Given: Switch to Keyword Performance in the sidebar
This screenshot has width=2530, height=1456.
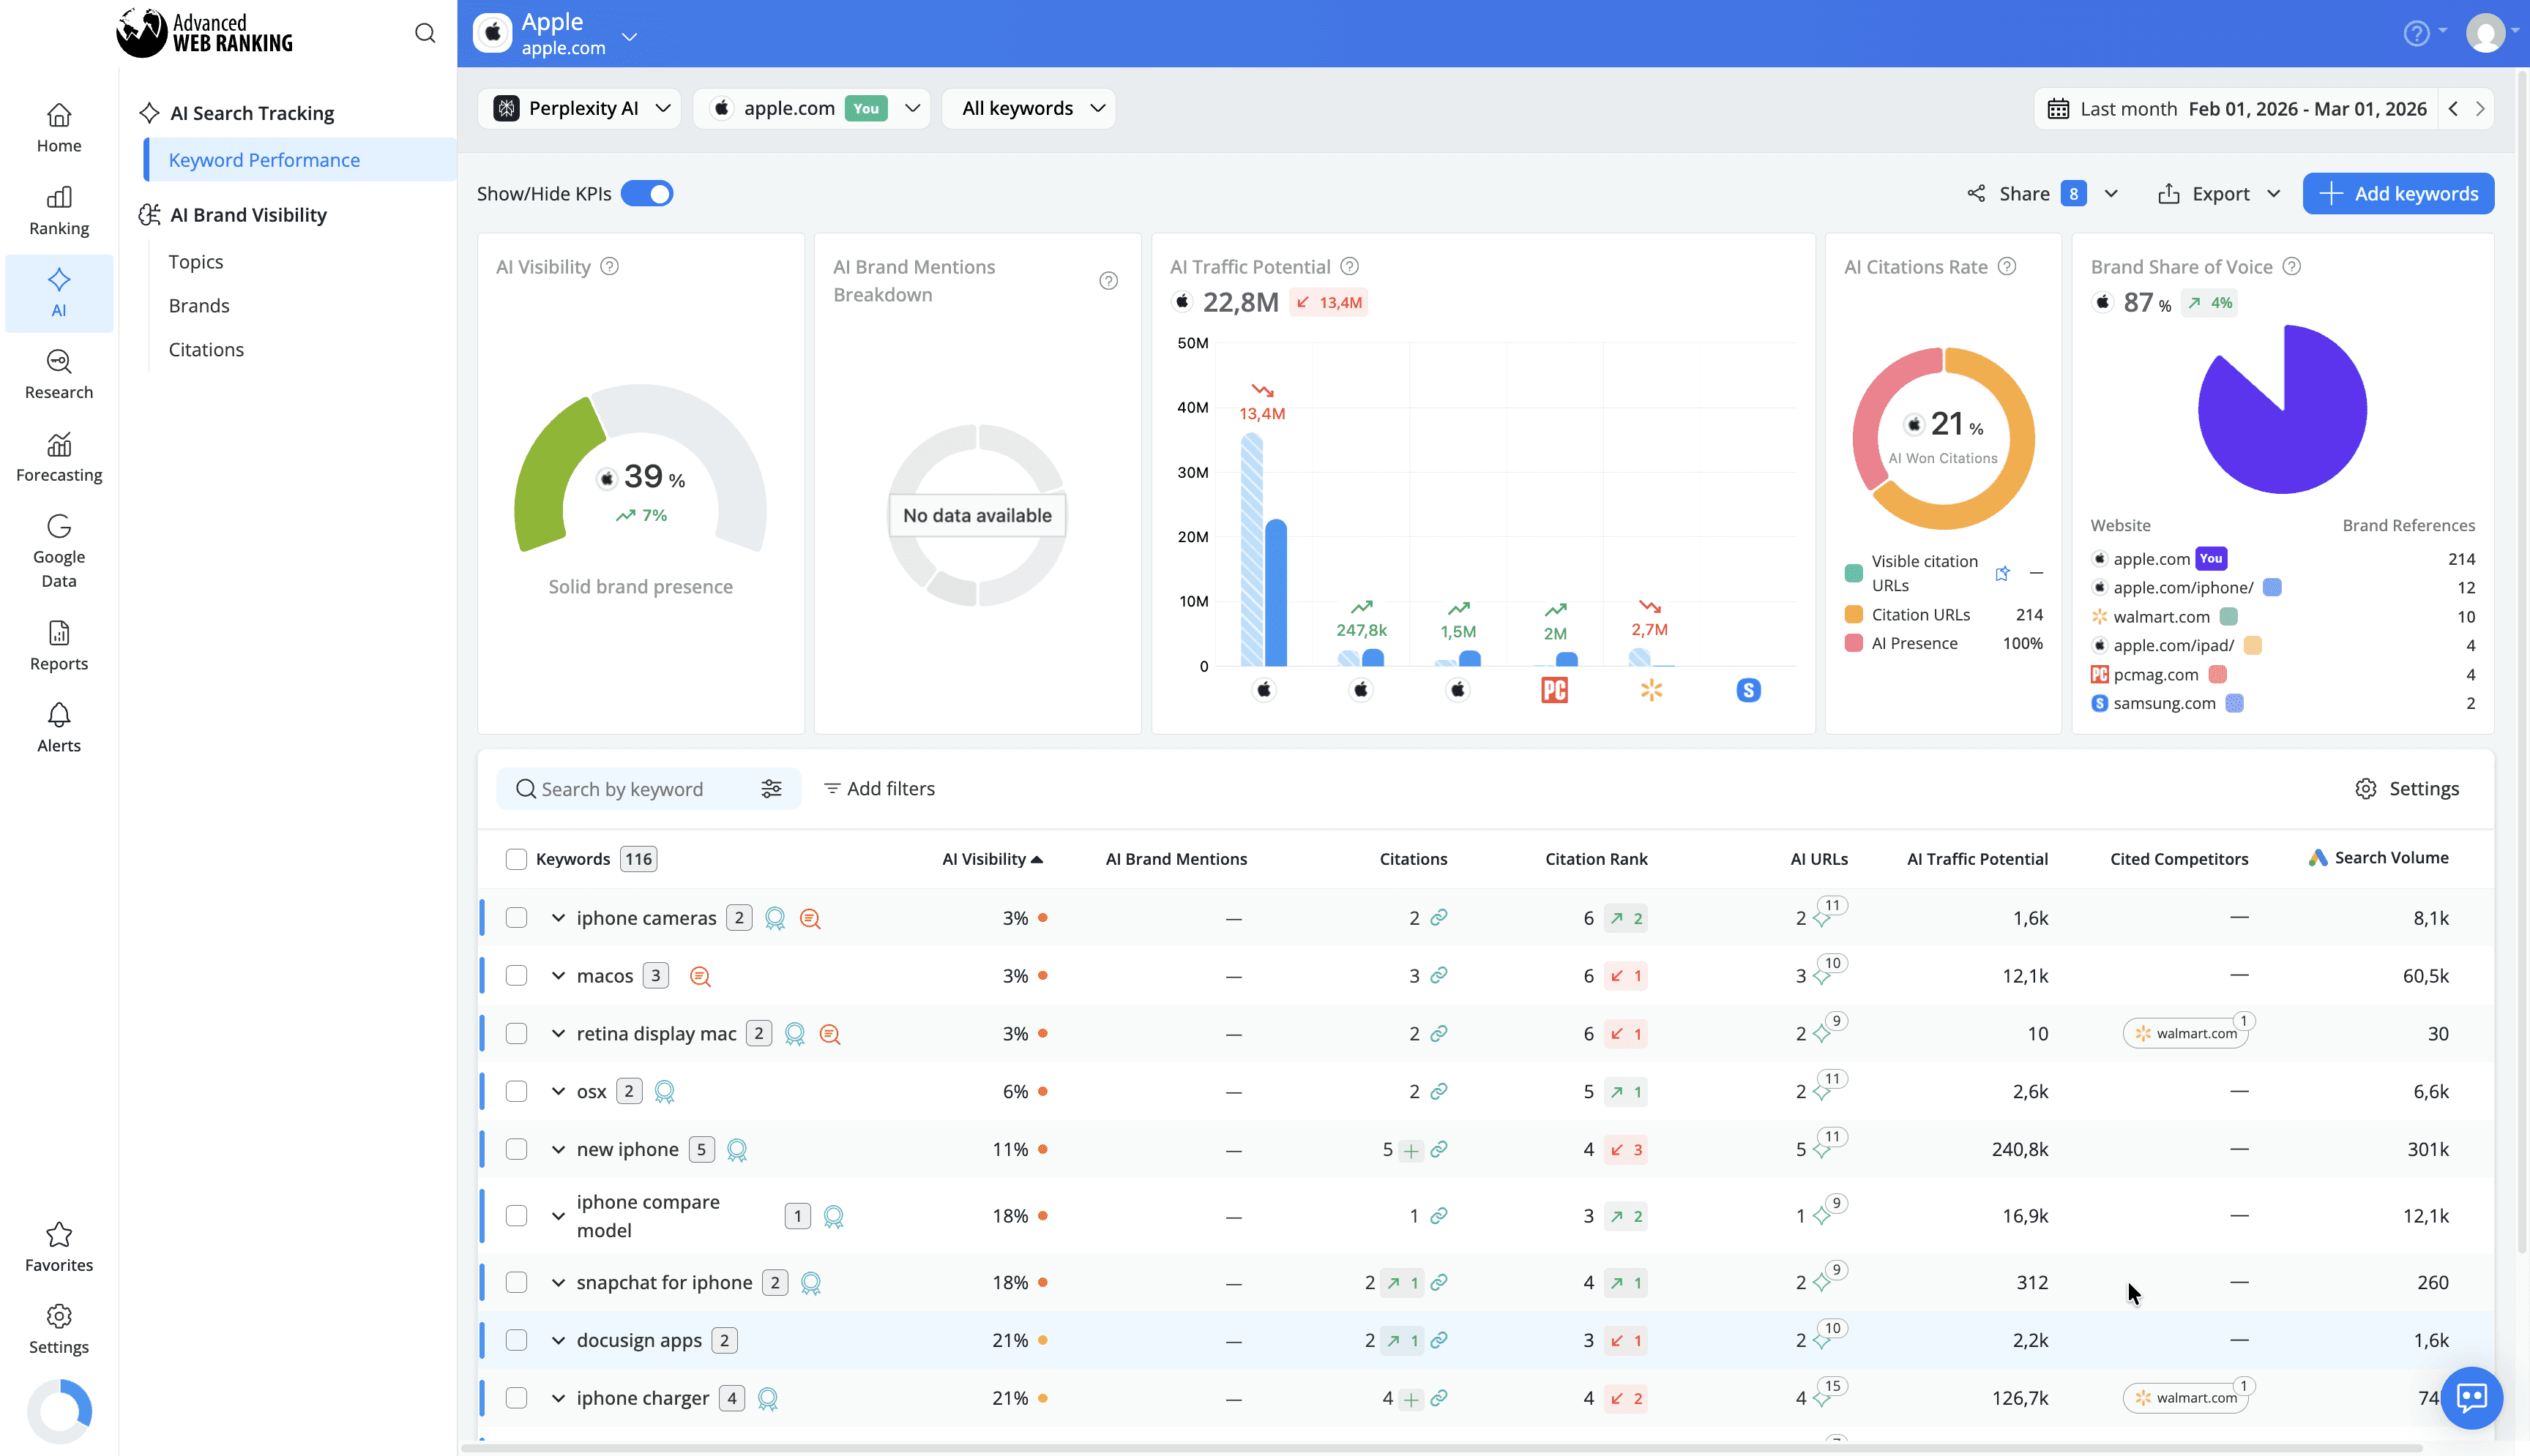Looking at the screenshot, I should pyautogui.click(x=264, y=159).
